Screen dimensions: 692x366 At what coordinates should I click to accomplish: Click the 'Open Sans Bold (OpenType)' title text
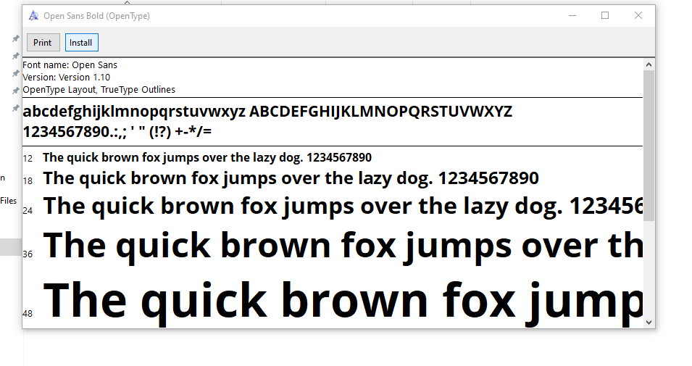click(96, 16)
